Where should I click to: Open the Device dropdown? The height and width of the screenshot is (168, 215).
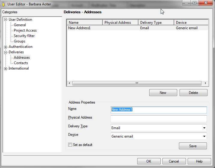(204, 136)
